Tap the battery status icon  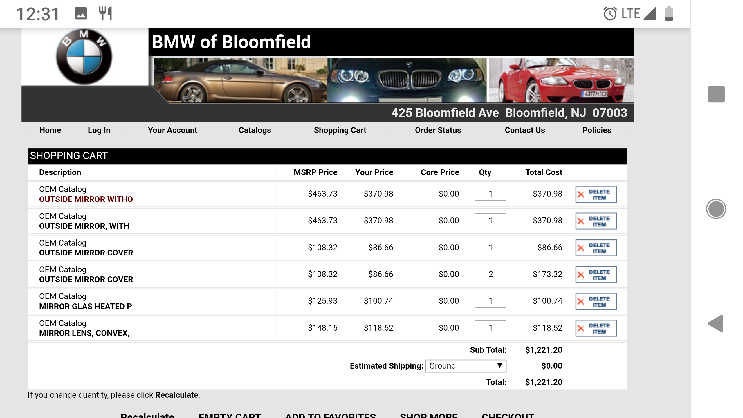[669, 13]
